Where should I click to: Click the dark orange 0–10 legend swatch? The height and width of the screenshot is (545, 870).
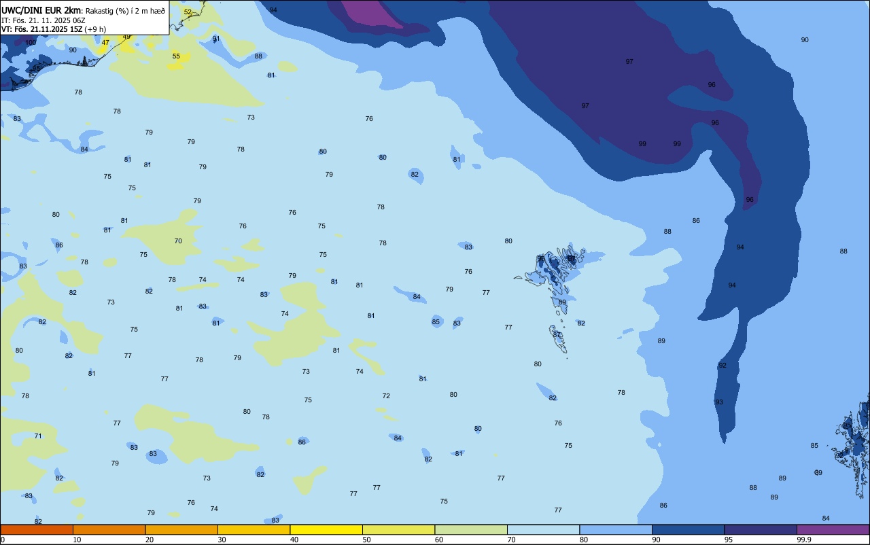coord(37,529)
